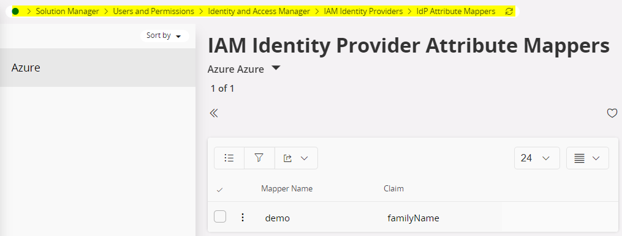The width and height of the screenshot is (622, 236).
Task: Toggle the select-all checkmark in table header
Action: coord(220,190)
